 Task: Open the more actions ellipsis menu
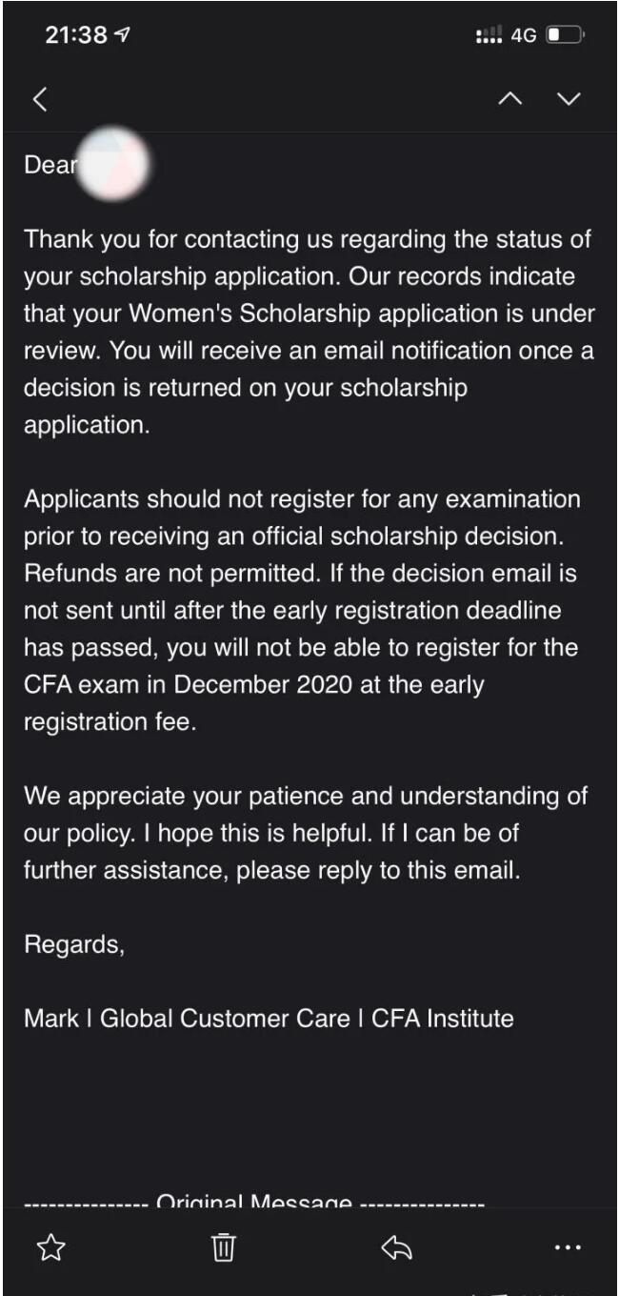pos(568,1246)
